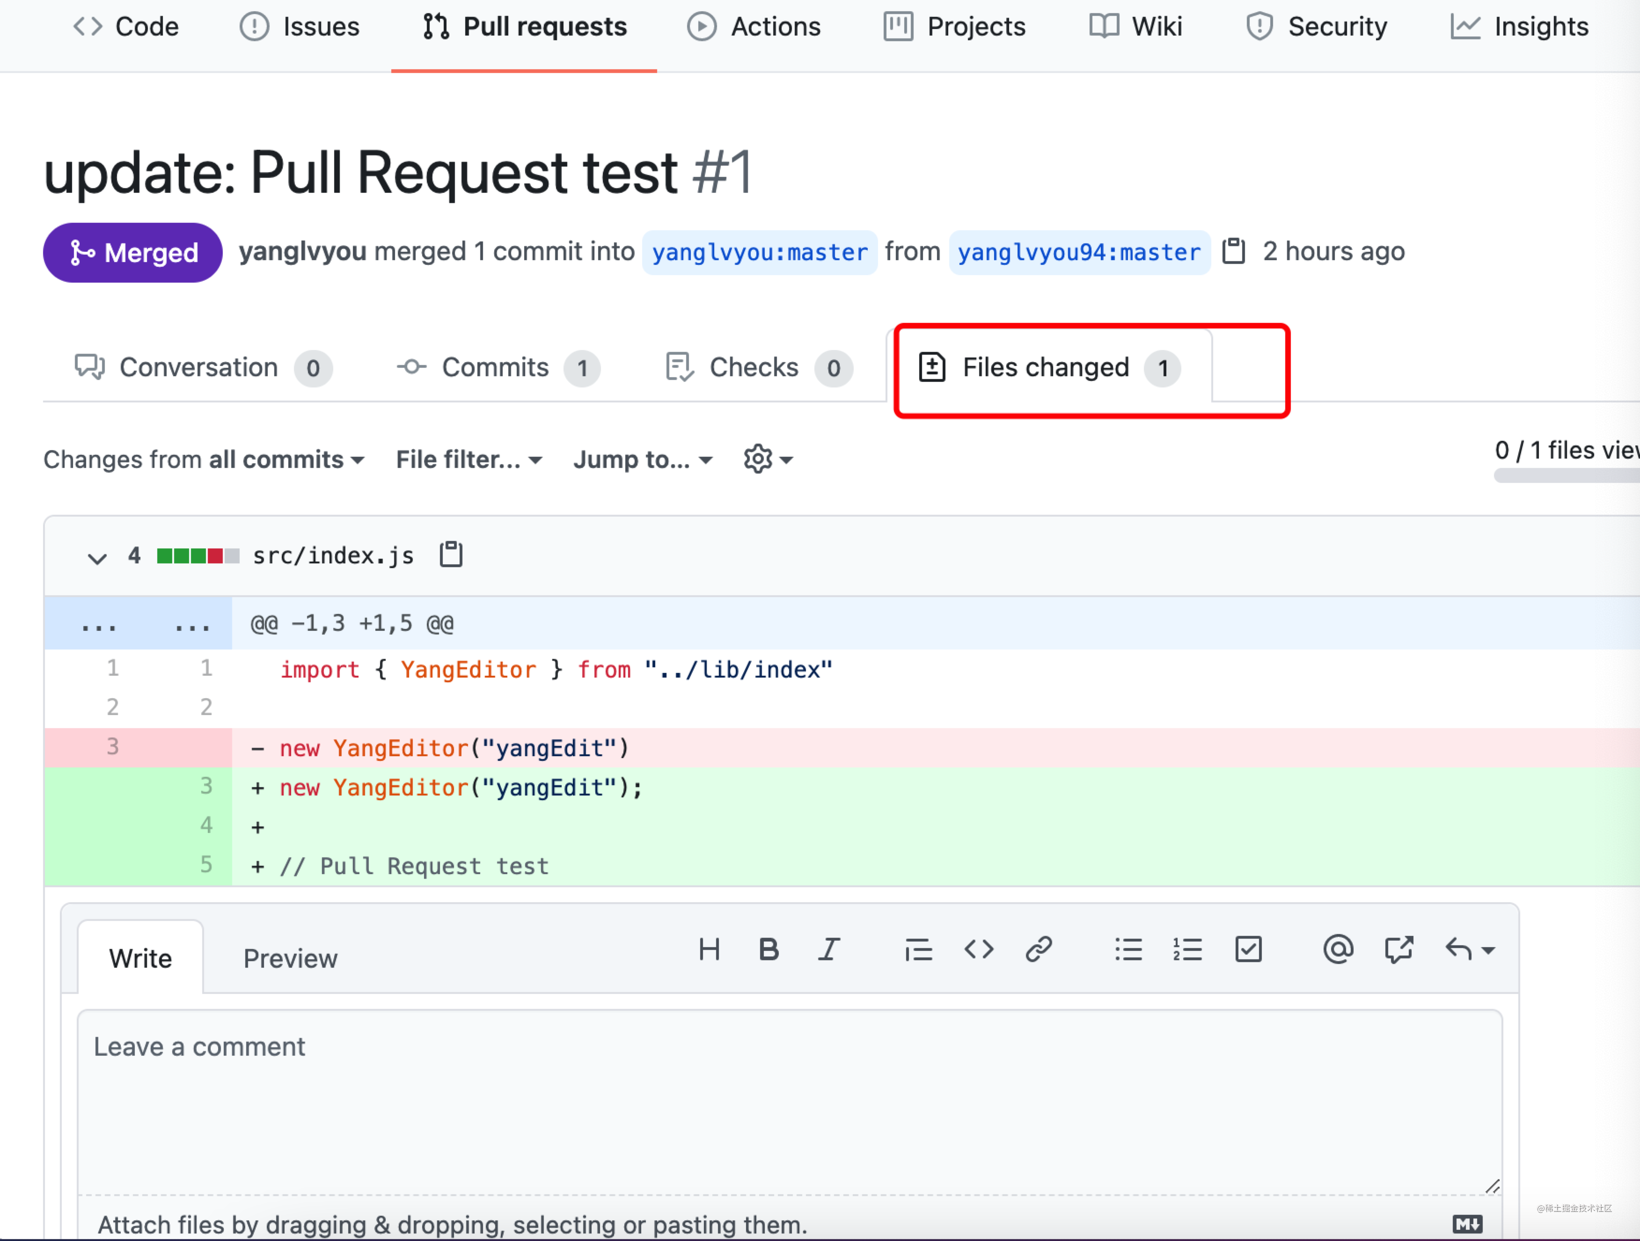Mention a user with the @ icon
Image resolution: width=1640 pixels, height=1241 pixels.
click(1338, 949)
